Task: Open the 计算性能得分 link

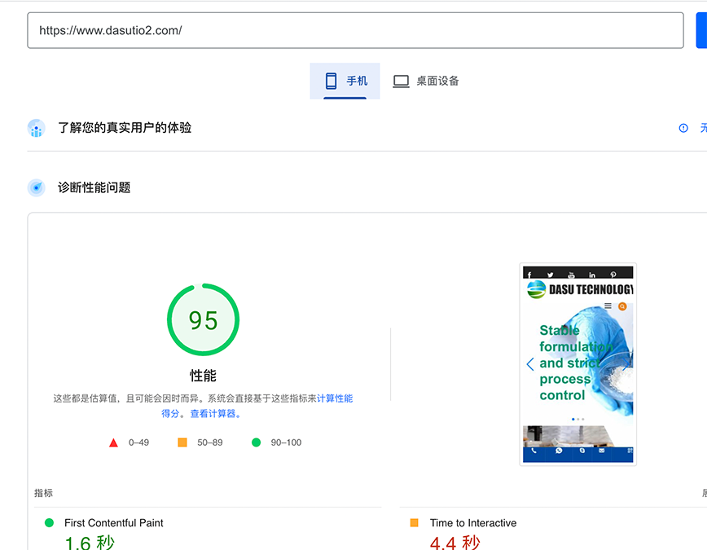Action: point(335,398)
